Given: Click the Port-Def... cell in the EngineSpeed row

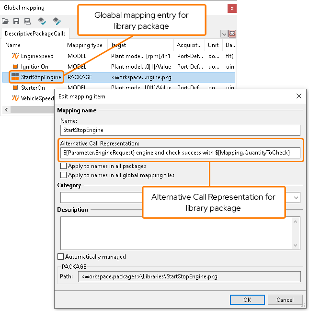Looking at the screenshot, I should (x=190, y=56).
